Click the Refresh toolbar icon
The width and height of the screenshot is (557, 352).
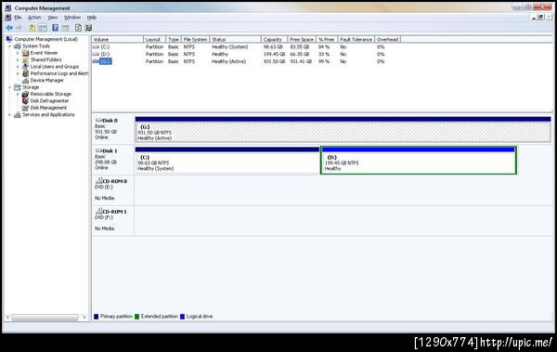78,28
